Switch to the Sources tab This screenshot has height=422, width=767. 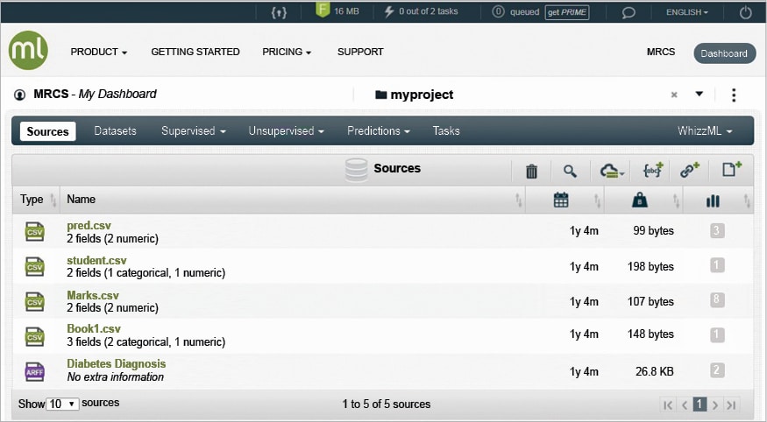pyautogui.click(x=47, y=131)
